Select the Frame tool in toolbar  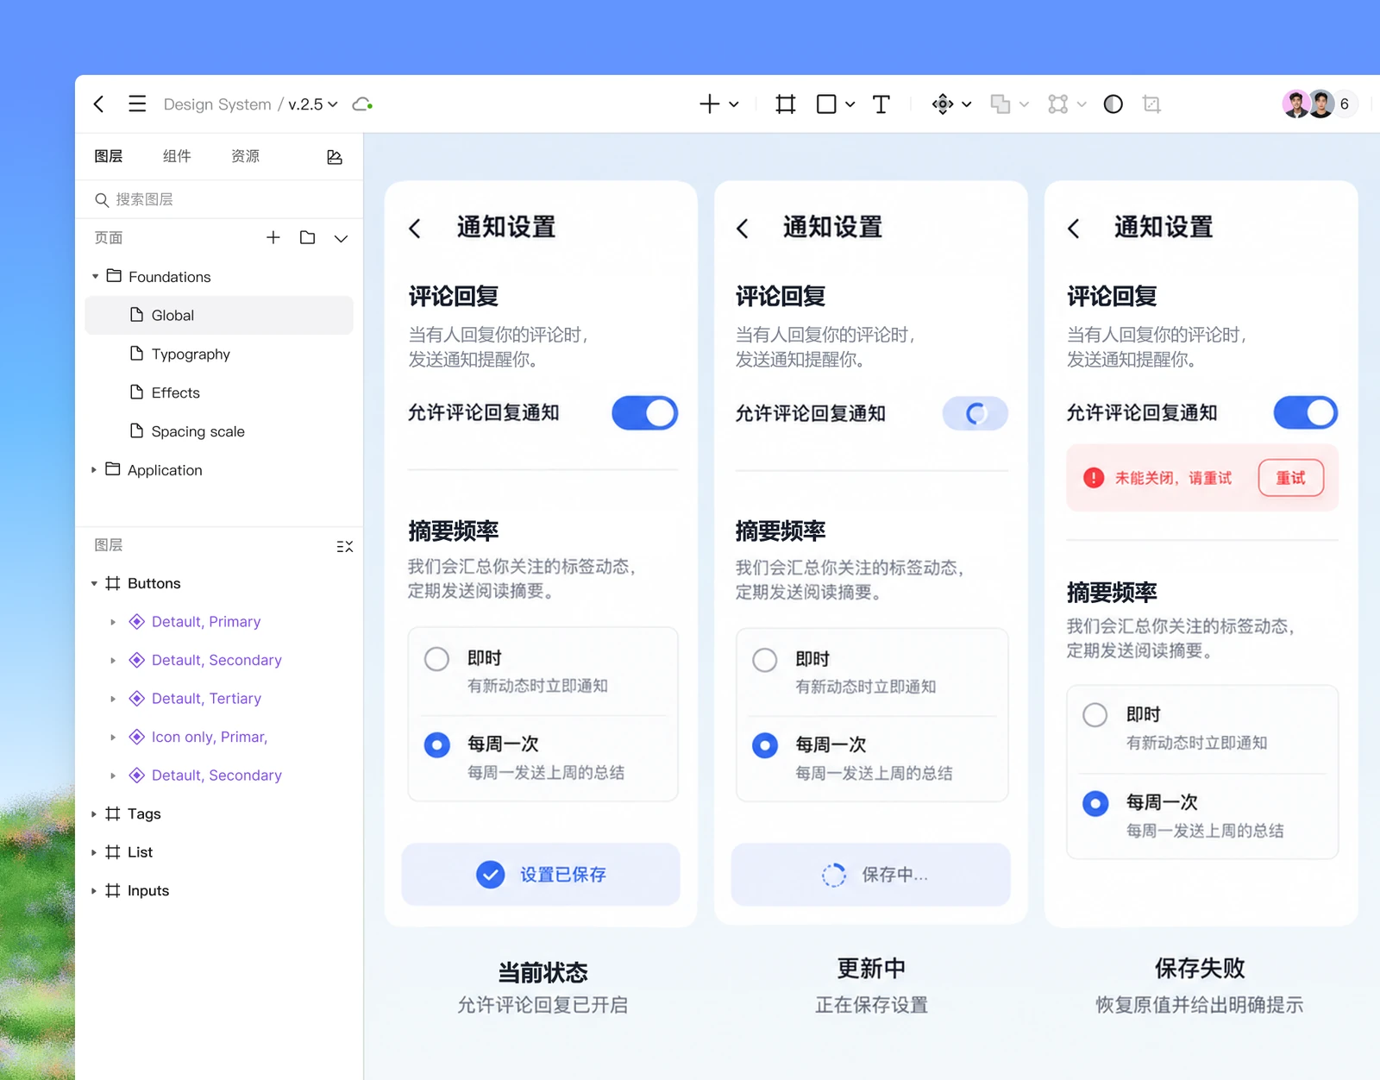pos(785,104)
